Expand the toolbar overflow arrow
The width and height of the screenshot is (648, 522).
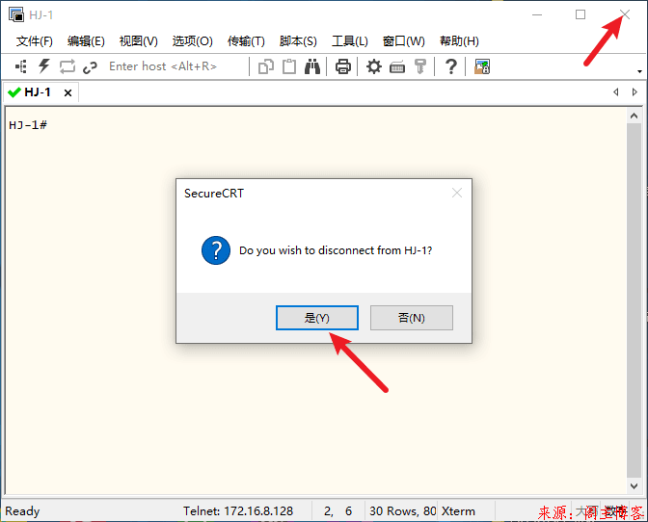pos(640,71)
